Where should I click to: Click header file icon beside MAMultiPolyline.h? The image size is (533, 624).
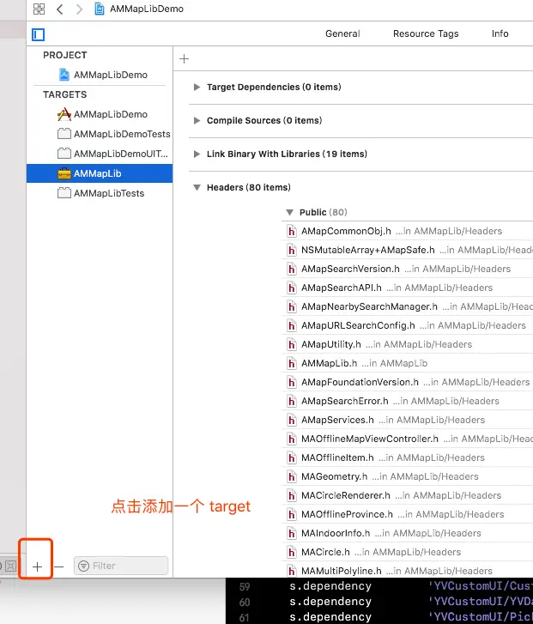[292, 571]
